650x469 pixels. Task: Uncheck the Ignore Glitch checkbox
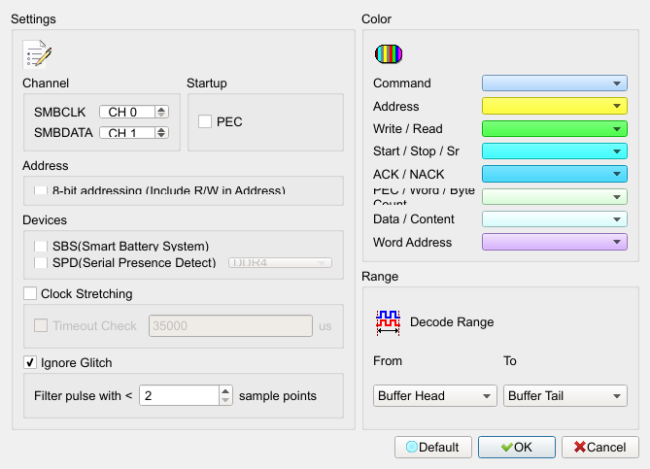pyautogui.click(x=30, y=362)
